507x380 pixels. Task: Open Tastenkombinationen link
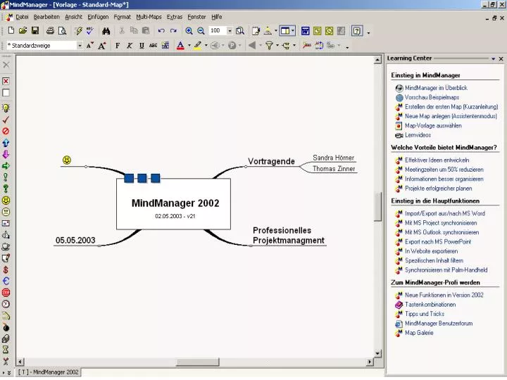click(x=430, y=305)
